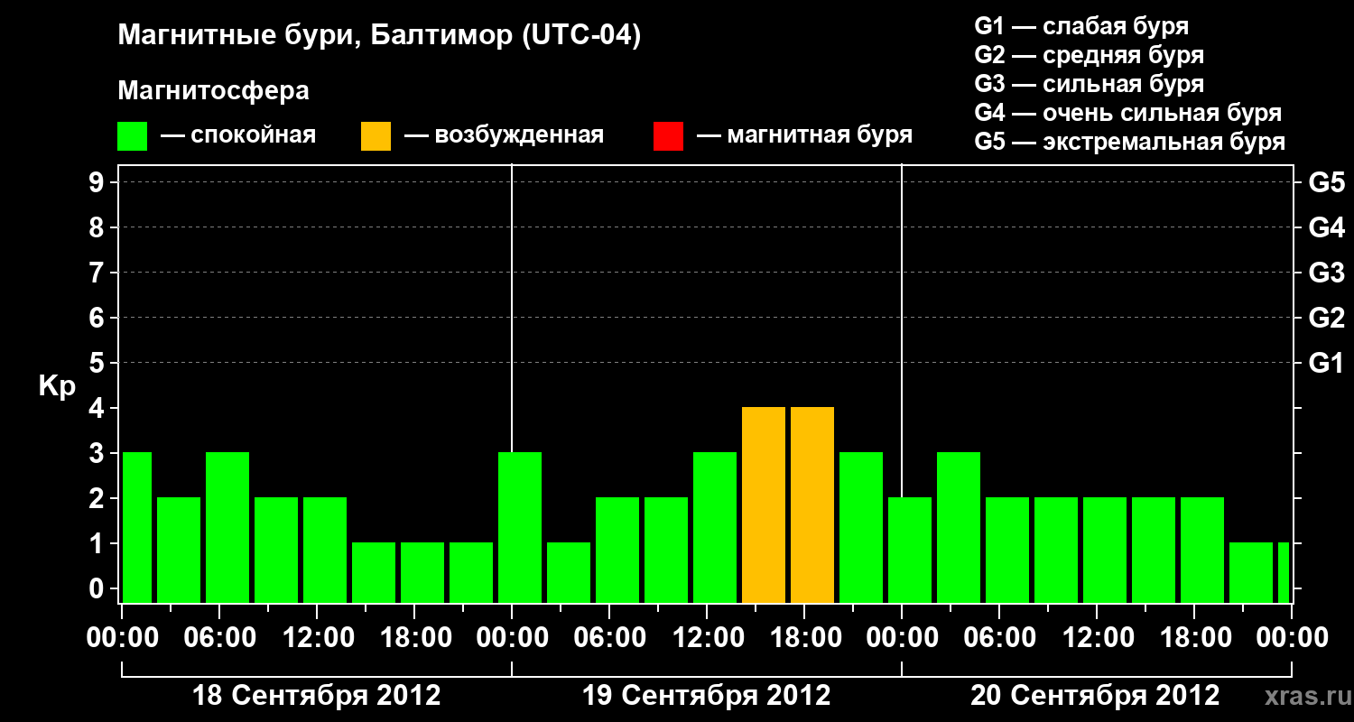
Task: Click the 'G5 — экстремальная буря' line
Action: point(1130,142)
